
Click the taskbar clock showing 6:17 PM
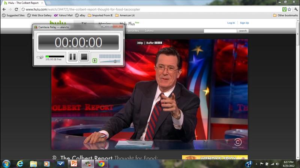pyautogui.click(x=288, y=164)
